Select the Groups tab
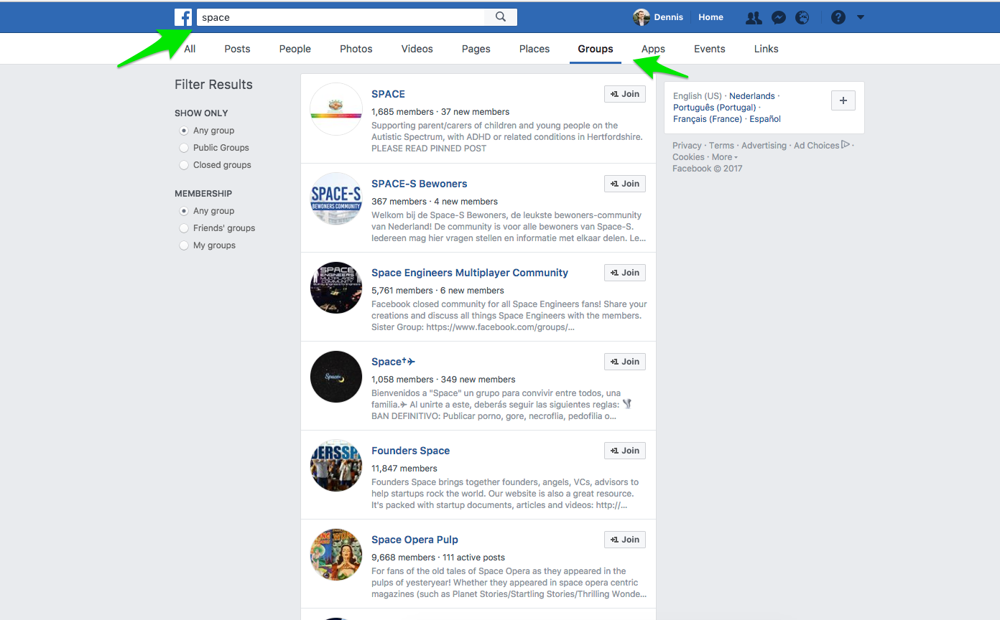Viewport: 1000px width, 620px height. (596, 49)
